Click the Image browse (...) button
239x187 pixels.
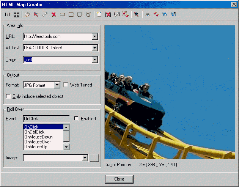click(94, 158)
